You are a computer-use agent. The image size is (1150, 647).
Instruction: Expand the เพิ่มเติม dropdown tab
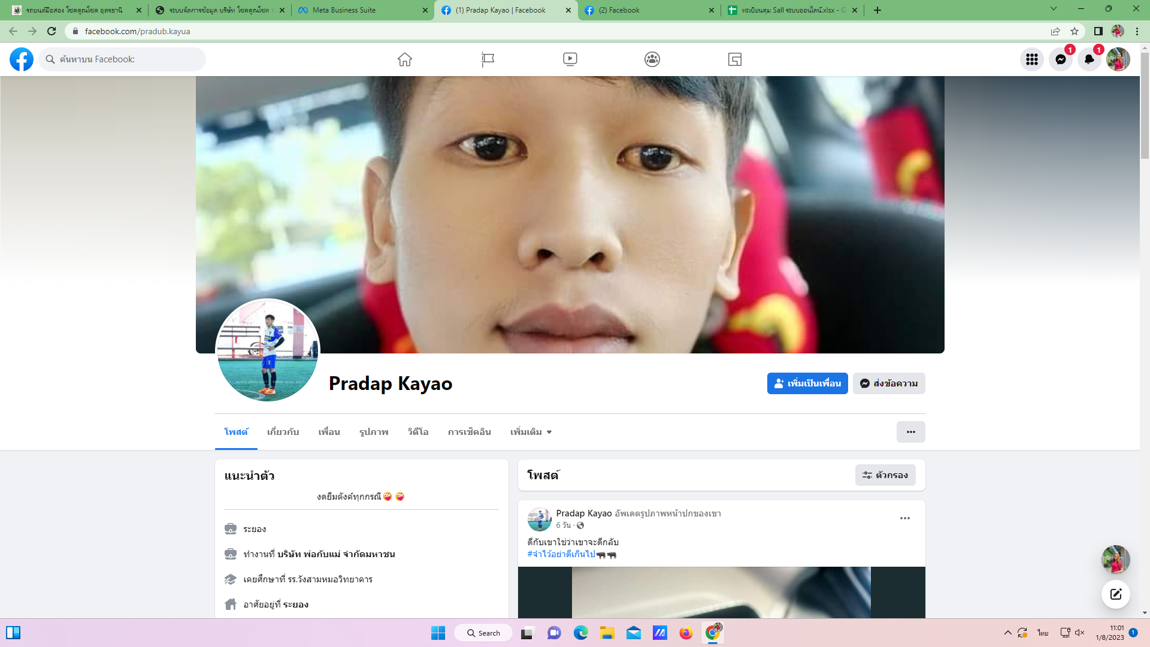(531, 432)
